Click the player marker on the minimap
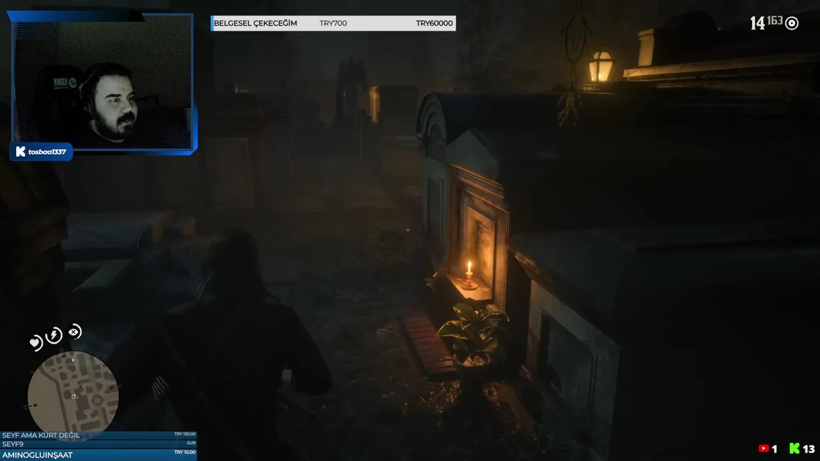The width and height of the screenshot is (820, 461). (x=74, y=396)
